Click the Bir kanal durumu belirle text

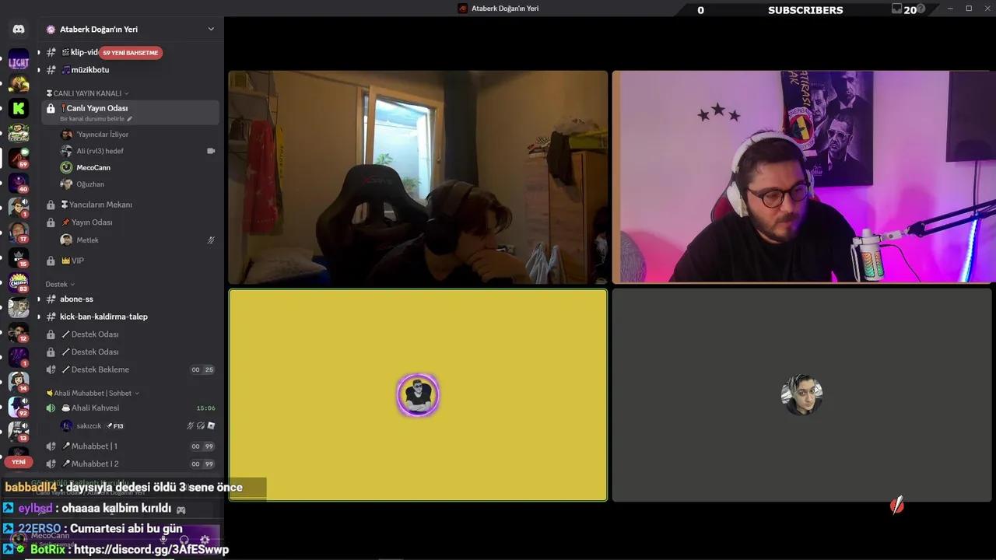coord(92,119)
